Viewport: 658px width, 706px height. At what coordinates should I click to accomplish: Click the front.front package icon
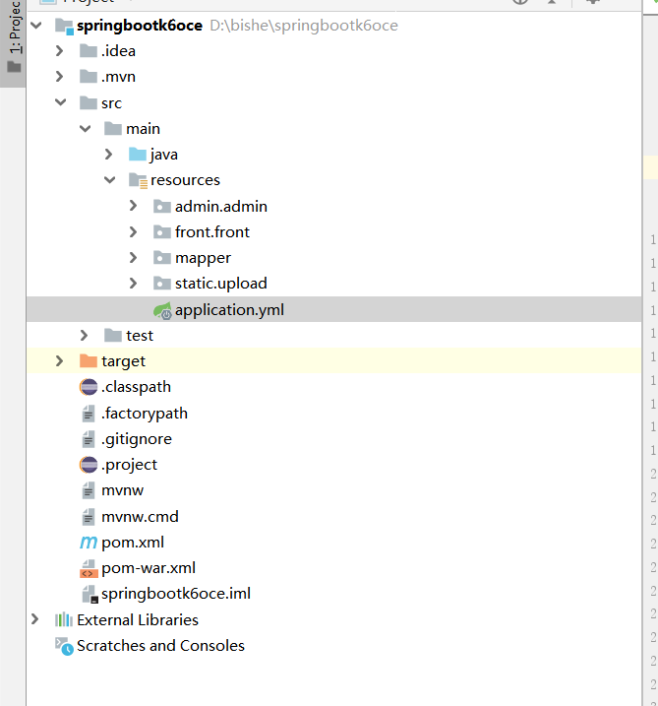coord(162,231)
